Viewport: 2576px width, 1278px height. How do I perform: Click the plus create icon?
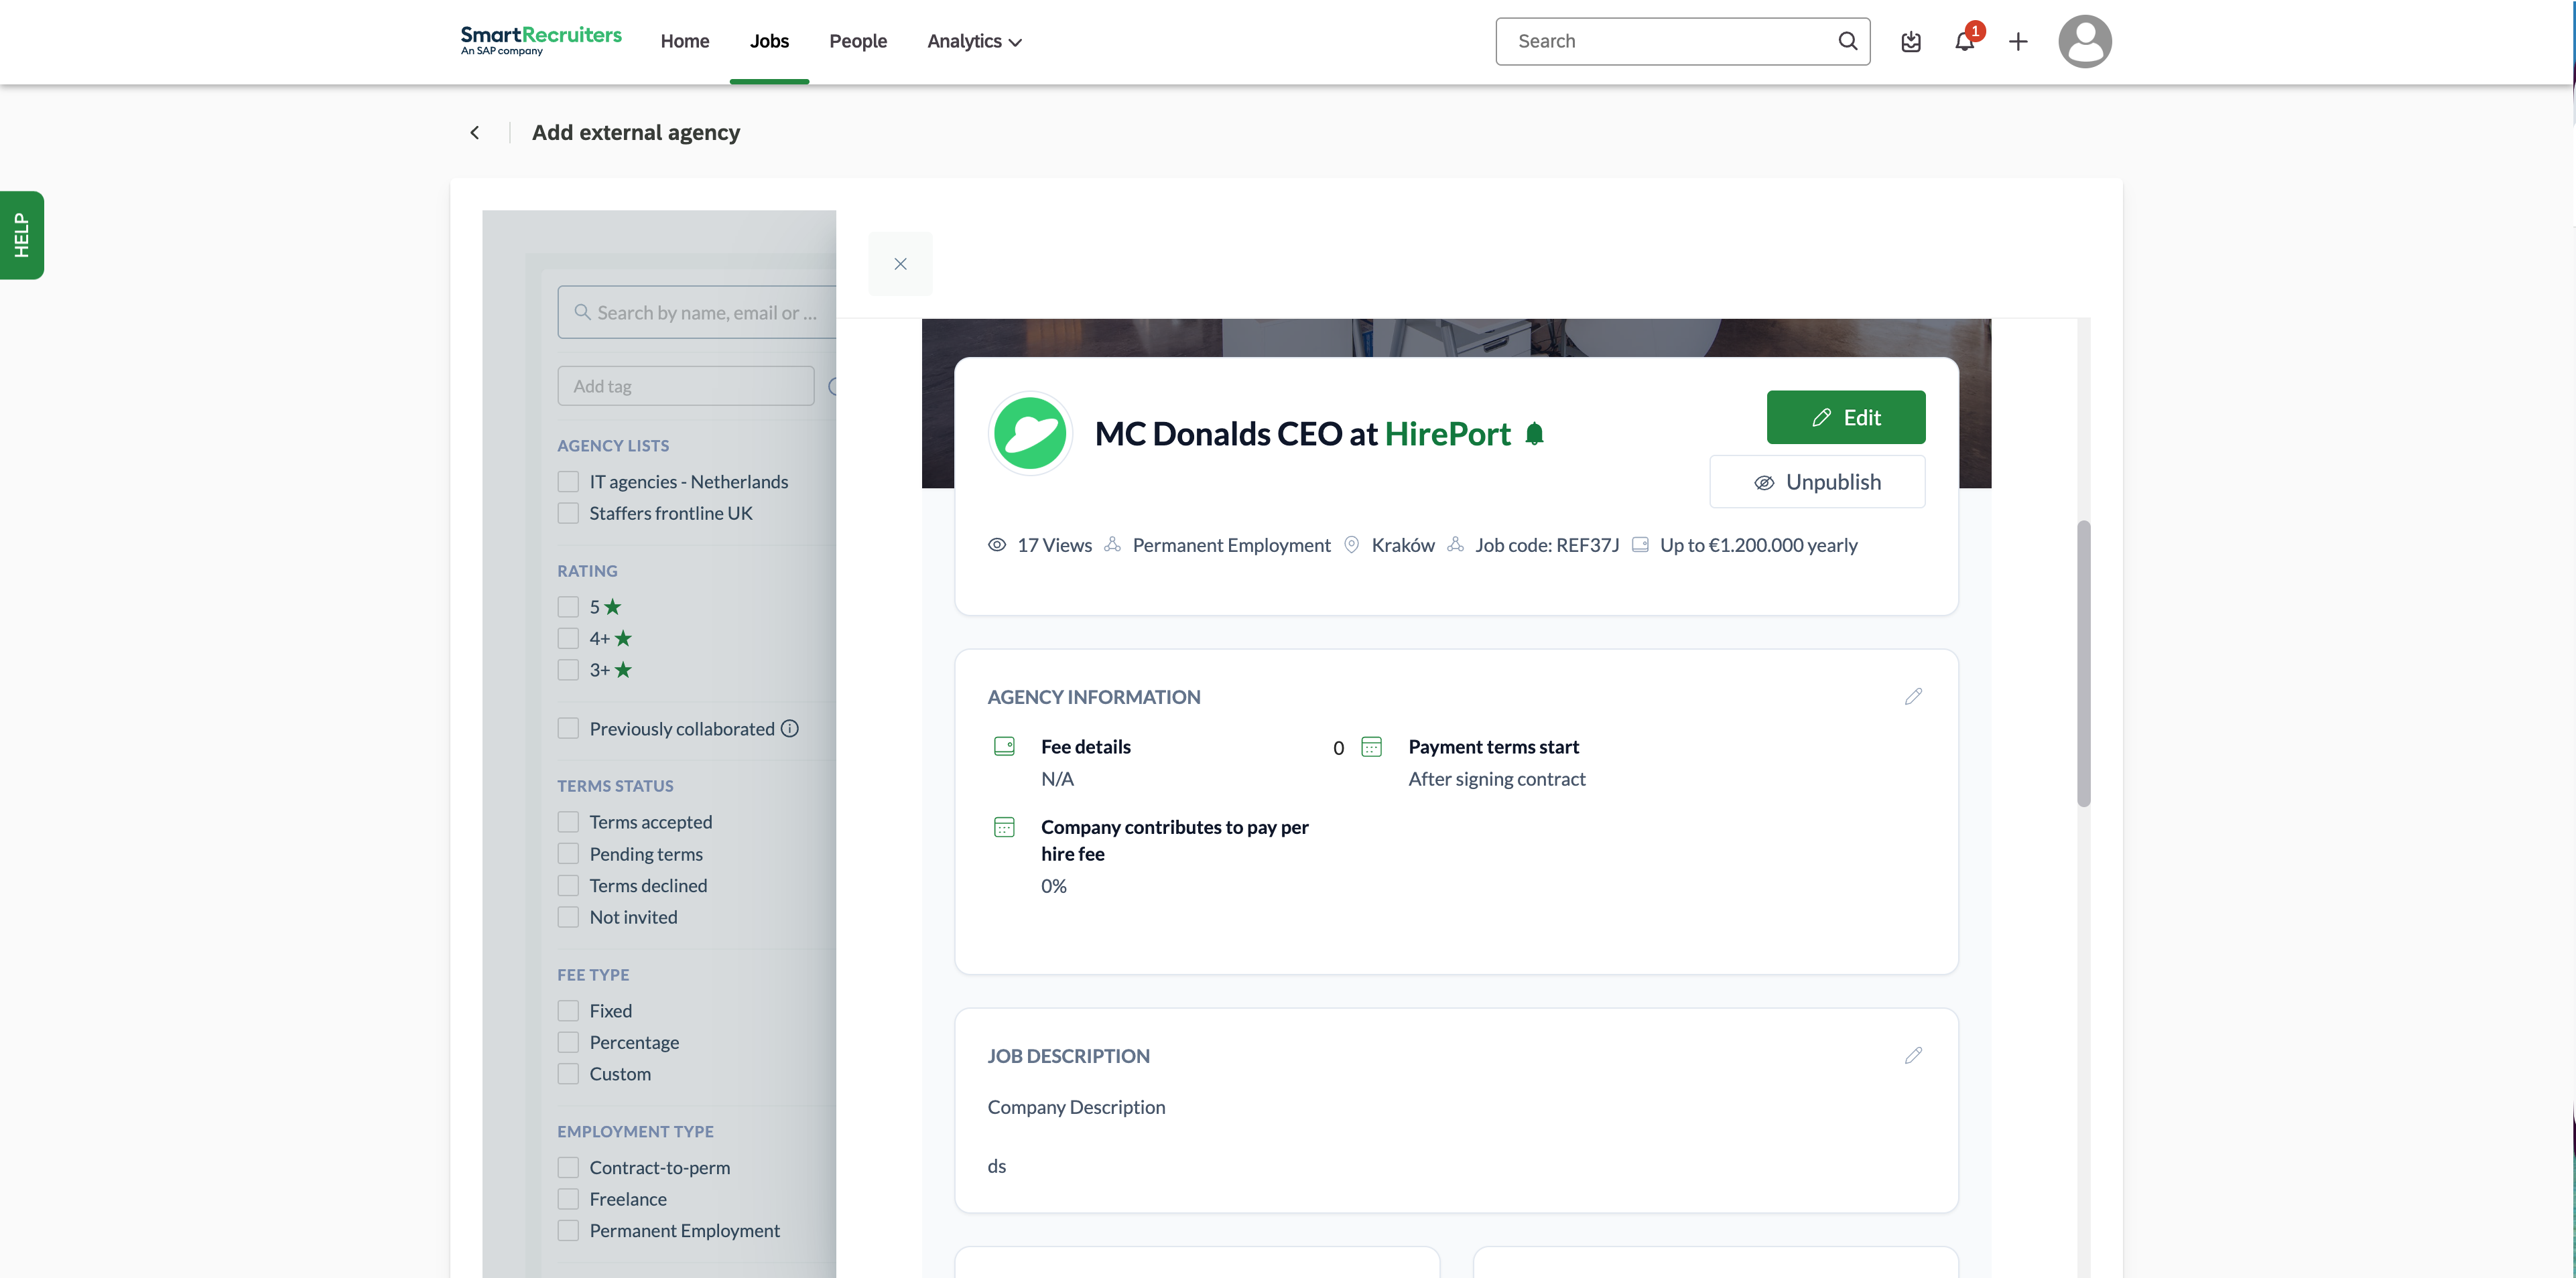click(2018, 41)
